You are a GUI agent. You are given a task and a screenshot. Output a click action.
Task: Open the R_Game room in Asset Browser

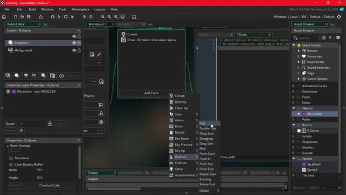tap(312, 131)
